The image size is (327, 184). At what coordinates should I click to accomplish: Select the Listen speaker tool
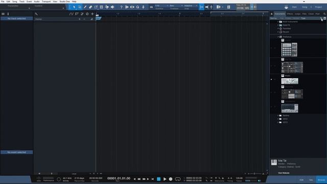(112, 7)
